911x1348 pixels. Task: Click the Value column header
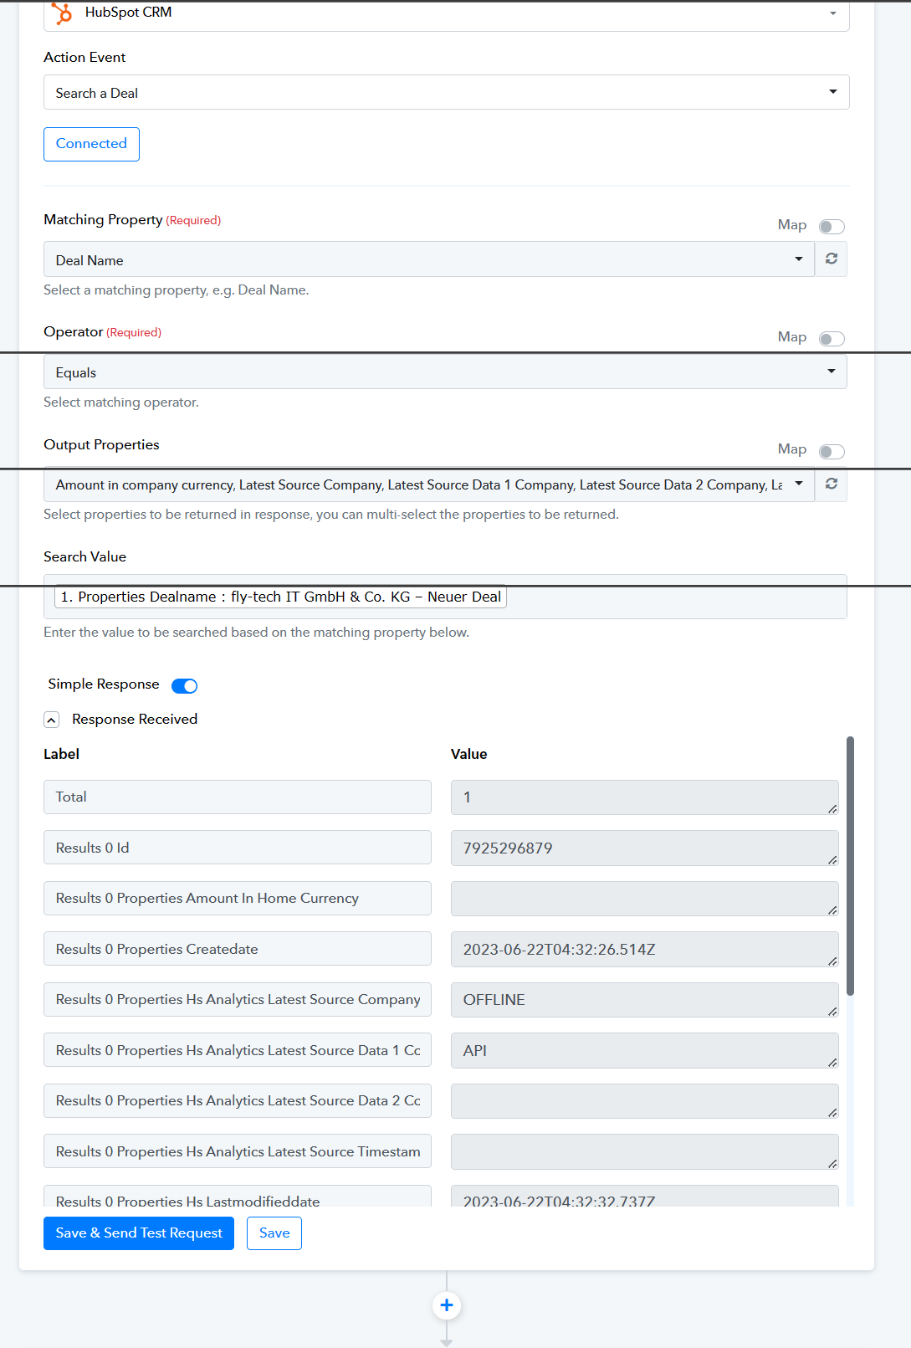(x=468, y=754)
